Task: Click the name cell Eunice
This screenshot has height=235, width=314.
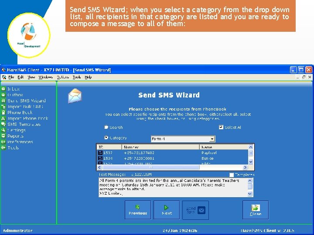Action: click(x=208, y=158)
